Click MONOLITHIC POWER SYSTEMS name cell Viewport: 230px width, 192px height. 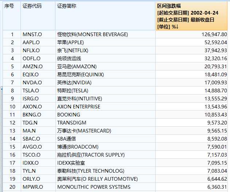[105, 187]
